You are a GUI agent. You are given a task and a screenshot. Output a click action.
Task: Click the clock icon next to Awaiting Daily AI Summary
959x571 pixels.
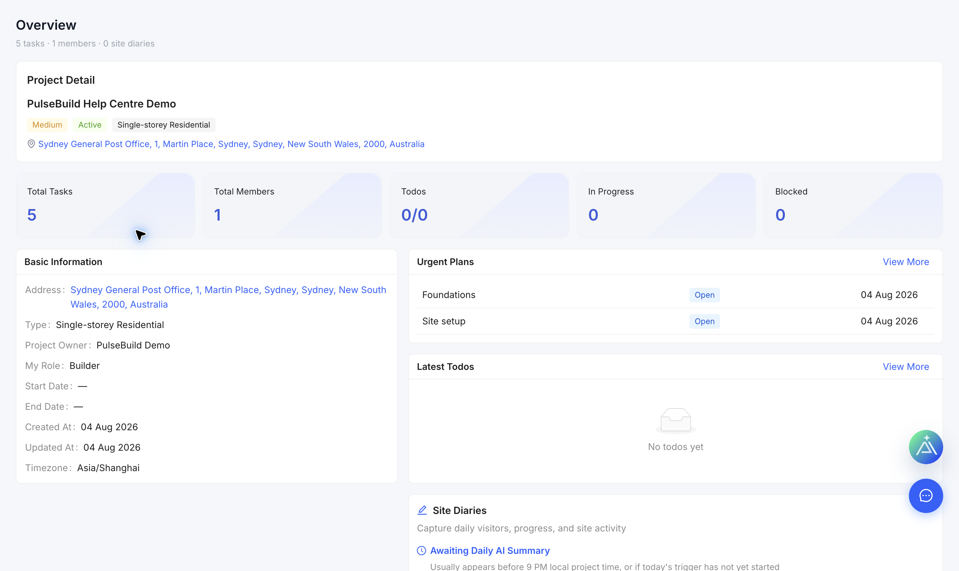[x=421, y=551]
